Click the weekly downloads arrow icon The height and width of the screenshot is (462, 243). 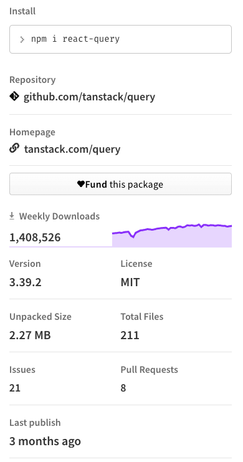coord(12,216)
